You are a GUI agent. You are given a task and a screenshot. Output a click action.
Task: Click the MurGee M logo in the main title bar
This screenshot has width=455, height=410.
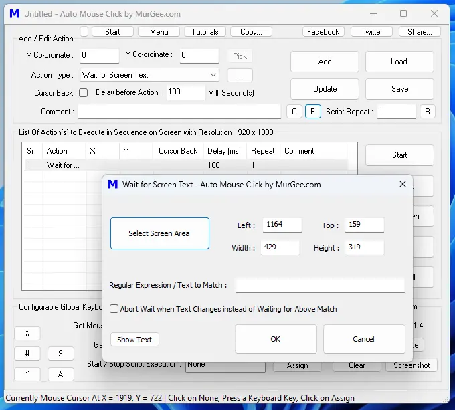click(x=14, y=13)
